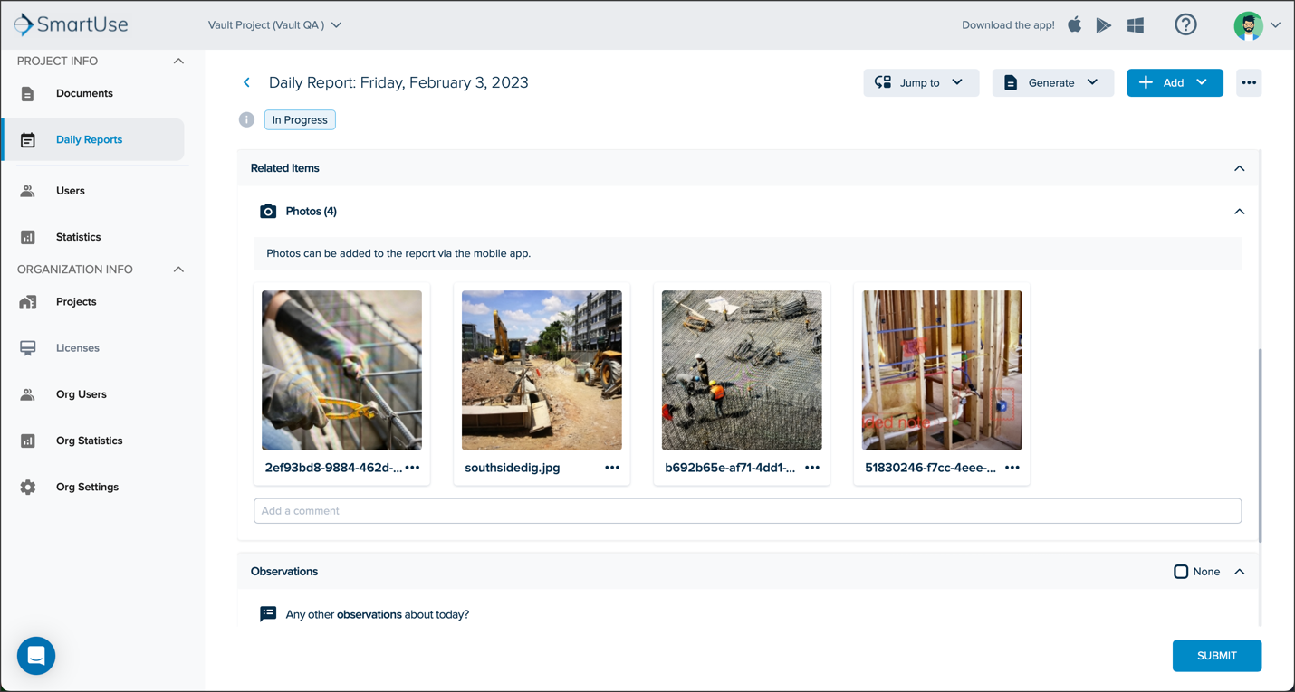Click the page's vertical scrollbar
The width and height of the screenshot is (1295, 692).
1260,445
